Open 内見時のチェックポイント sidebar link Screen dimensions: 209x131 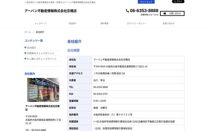point(40,53)
